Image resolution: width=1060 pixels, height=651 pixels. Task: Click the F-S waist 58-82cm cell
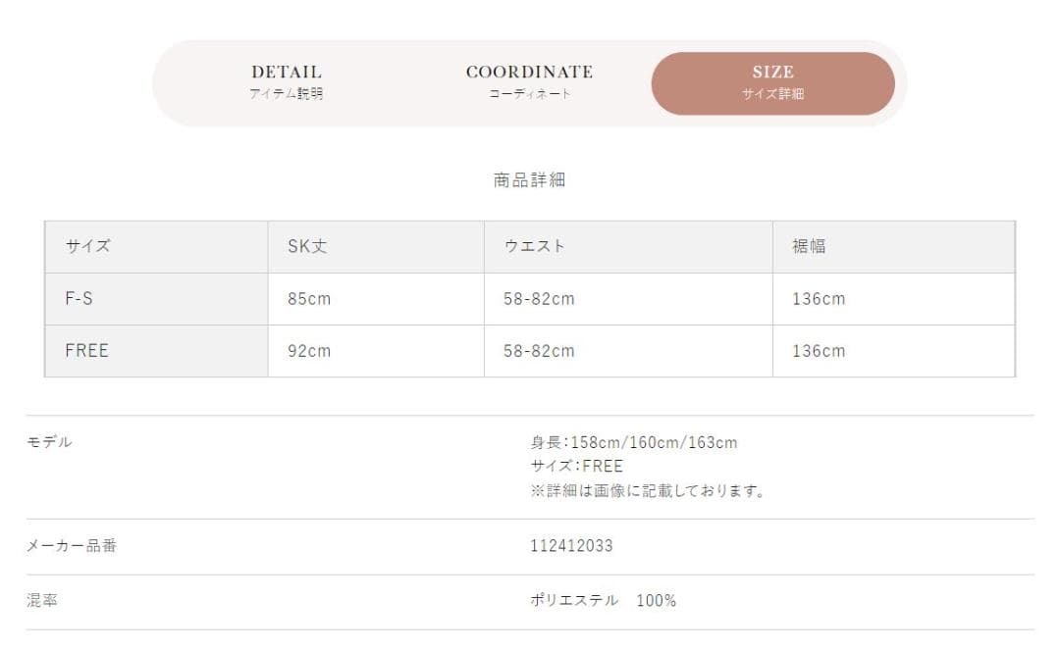coord(628,298)
